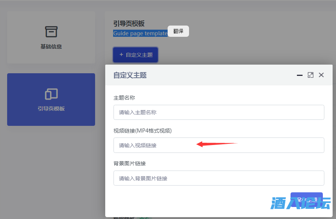Close the 自定义主题 dialog with the X icon
Screen dimensions: 336x219
pyautogui.click(x=321, y=75)
